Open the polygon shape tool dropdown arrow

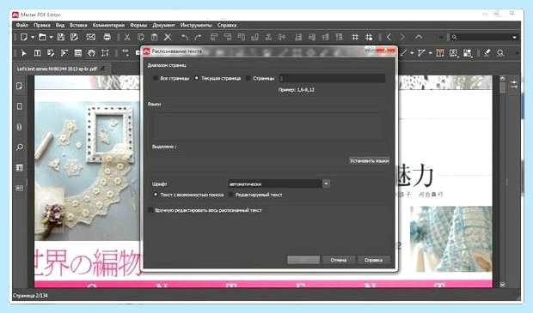(430, 53)
